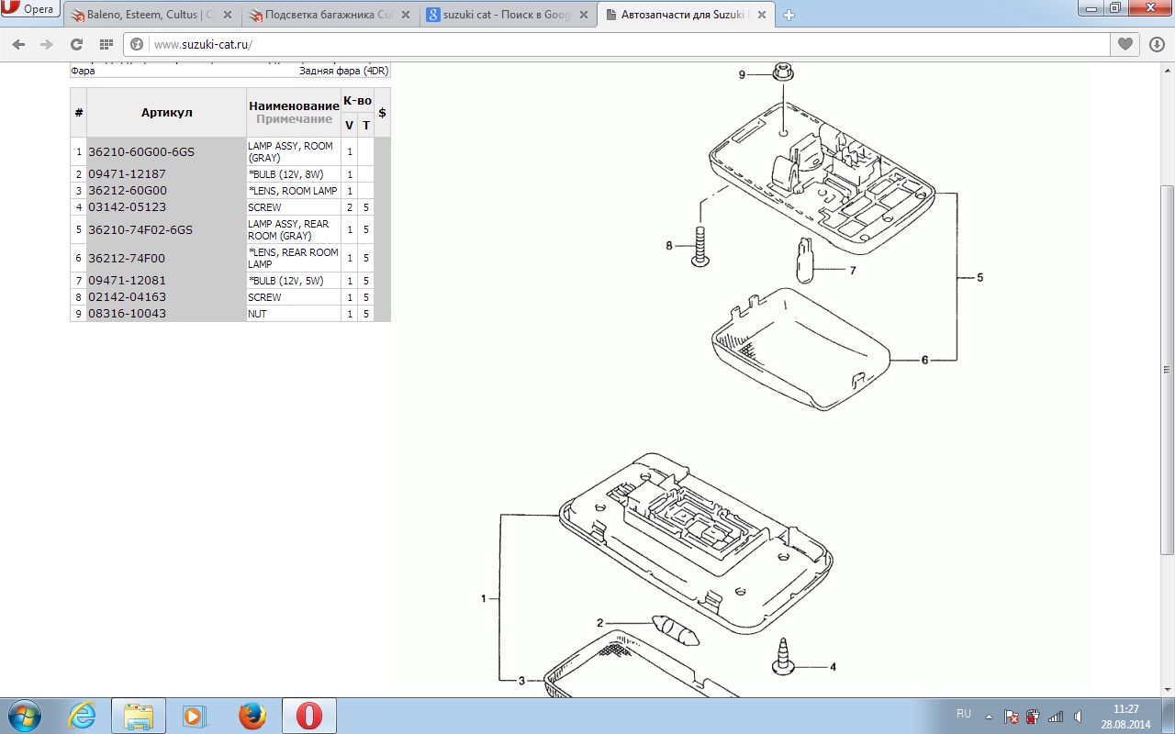The image size is (1175, 734).
Task: Open Action Center flag icon
Action: pyautogui.click(x=1011, y=716)
